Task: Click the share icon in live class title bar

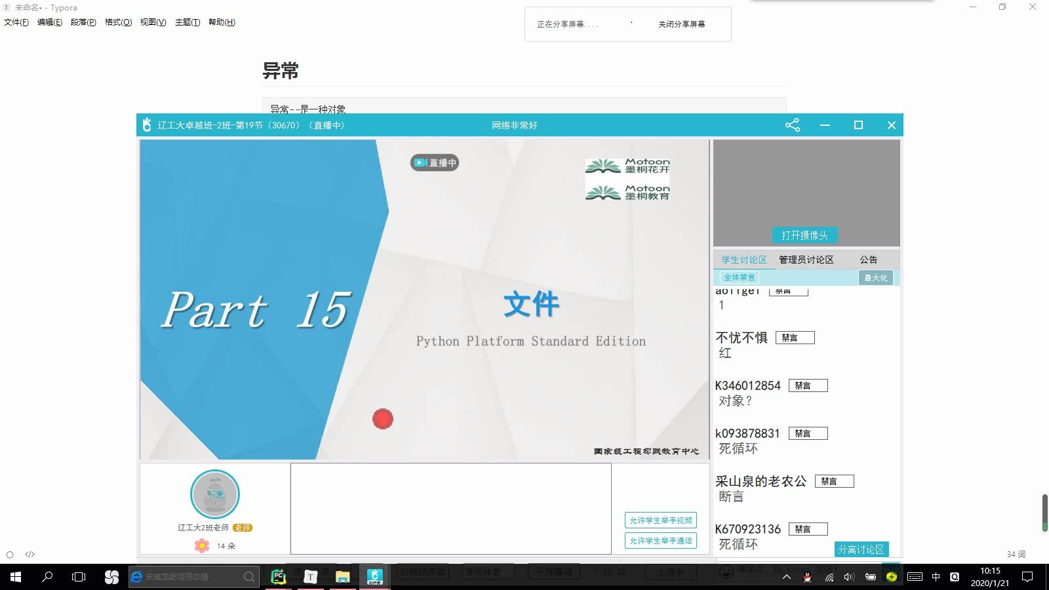Action: (x=793, y=125)
